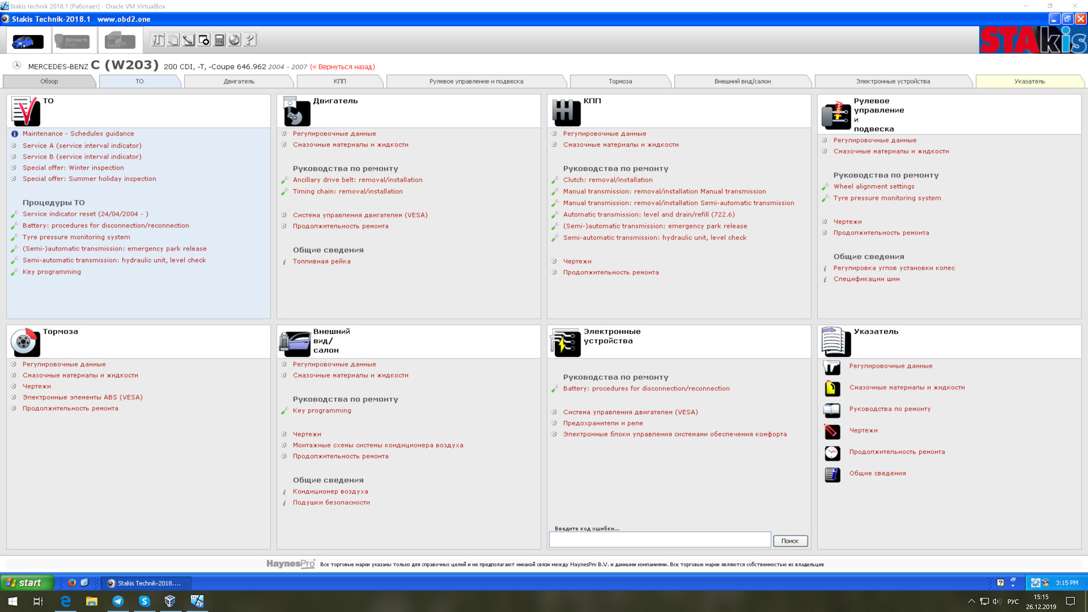Open the question mark help icon

249,40
